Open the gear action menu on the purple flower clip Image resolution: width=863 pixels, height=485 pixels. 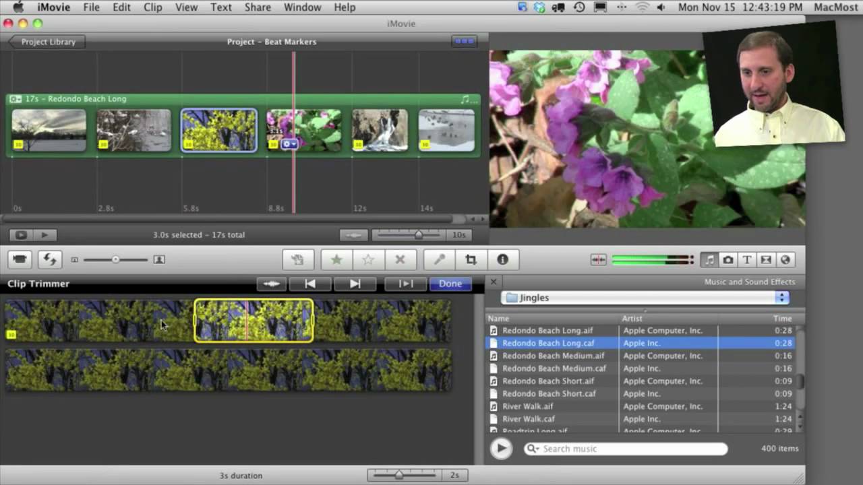pos(289,144)
